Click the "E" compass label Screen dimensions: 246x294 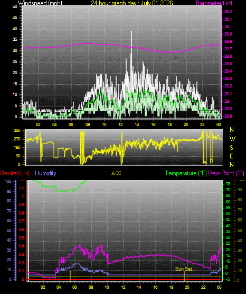pos(231,156)
